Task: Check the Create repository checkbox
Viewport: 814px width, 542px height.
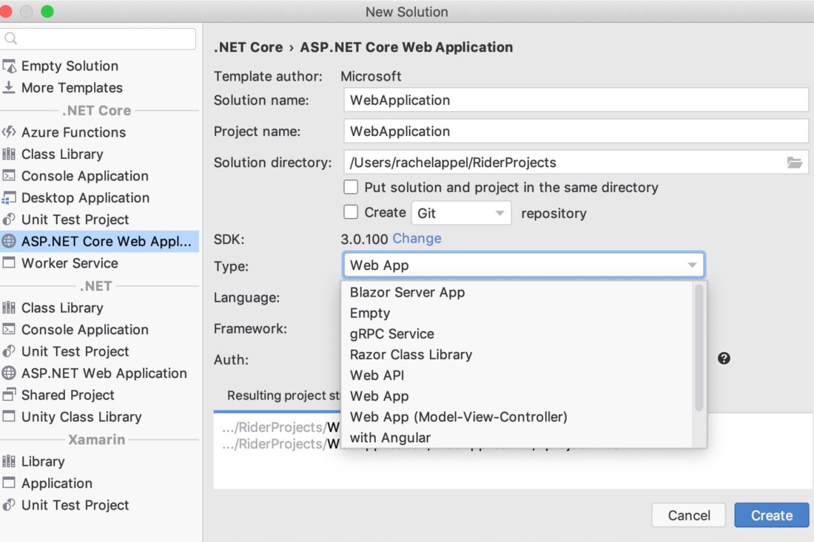Action: pos(351,211)
